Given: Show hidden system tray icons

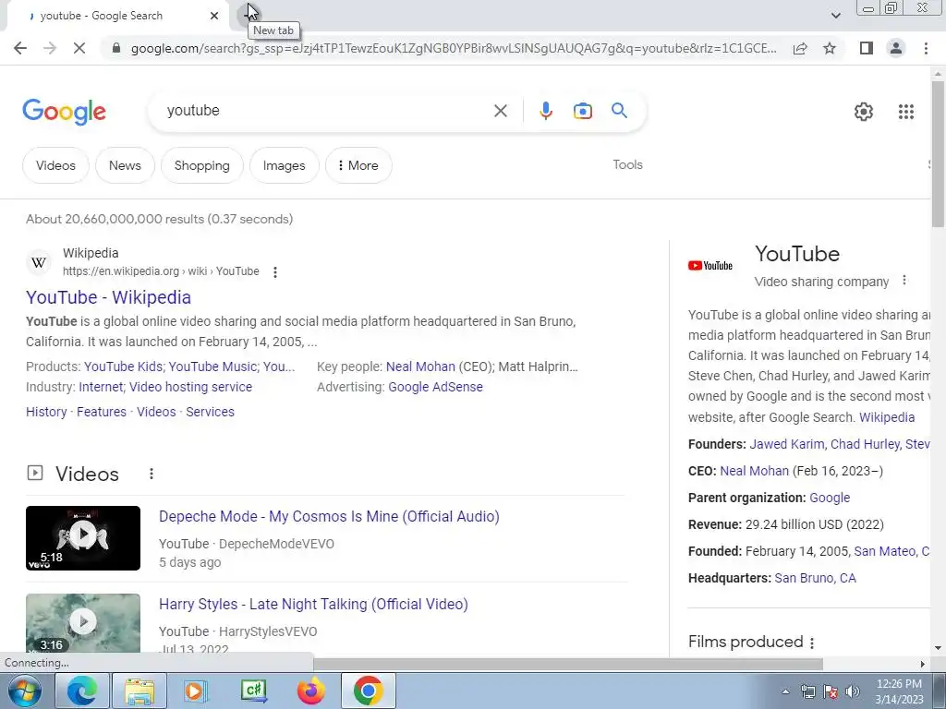Looking at the screenshot, I should tap(785, 691).
